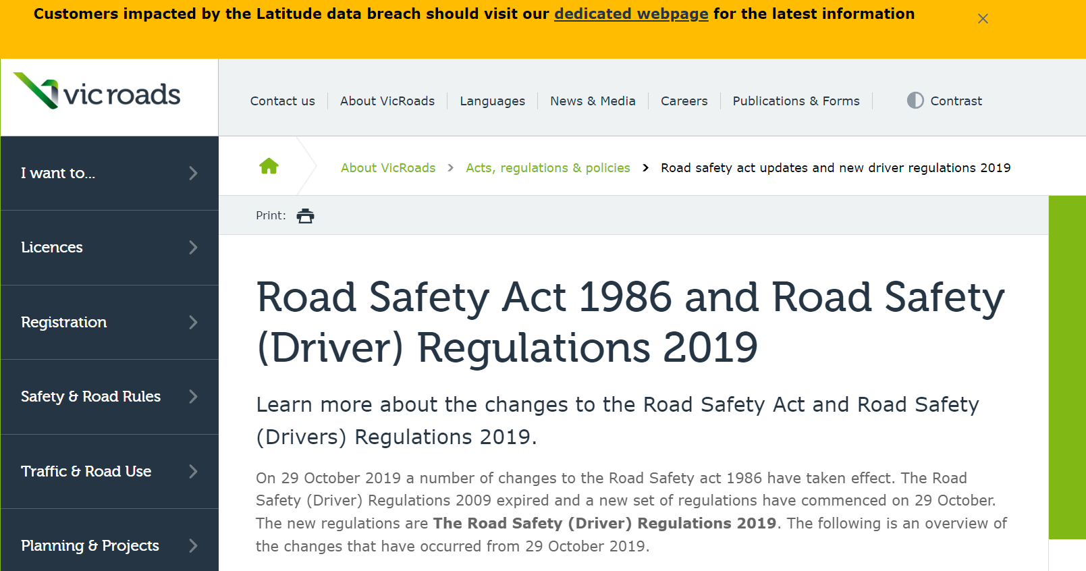
Task: Click bold text The Road Safety (Driver) Regulations 2019
Action: coord(605,523)
